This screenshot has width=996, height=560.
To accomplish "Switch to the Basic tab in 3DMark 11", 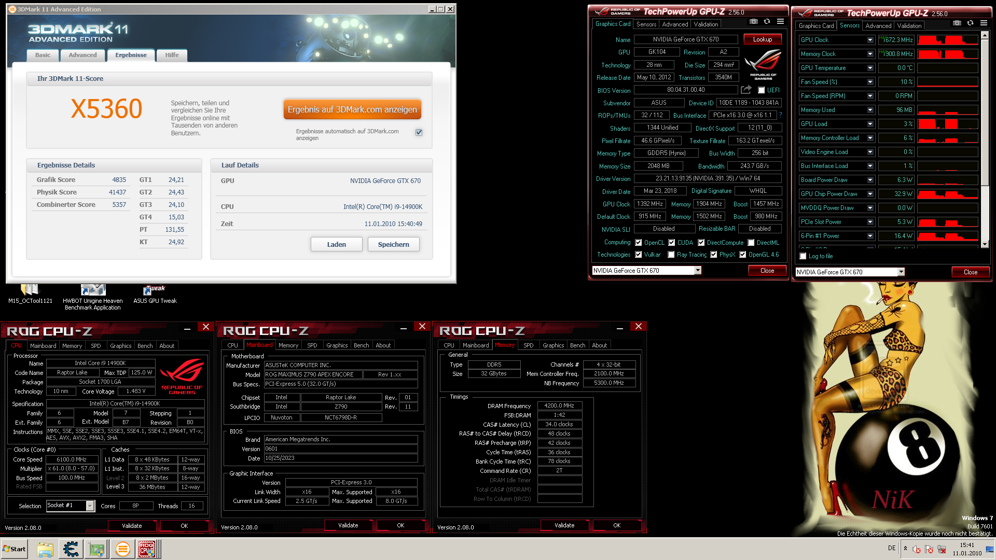I will click(43, 55).
